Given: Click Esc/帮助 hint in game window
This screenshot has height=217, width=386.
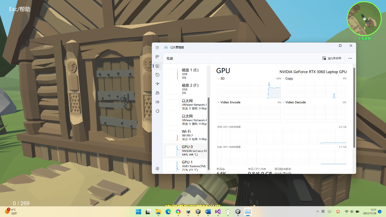Looking at the screenshot, I should [x=20, y=9].
